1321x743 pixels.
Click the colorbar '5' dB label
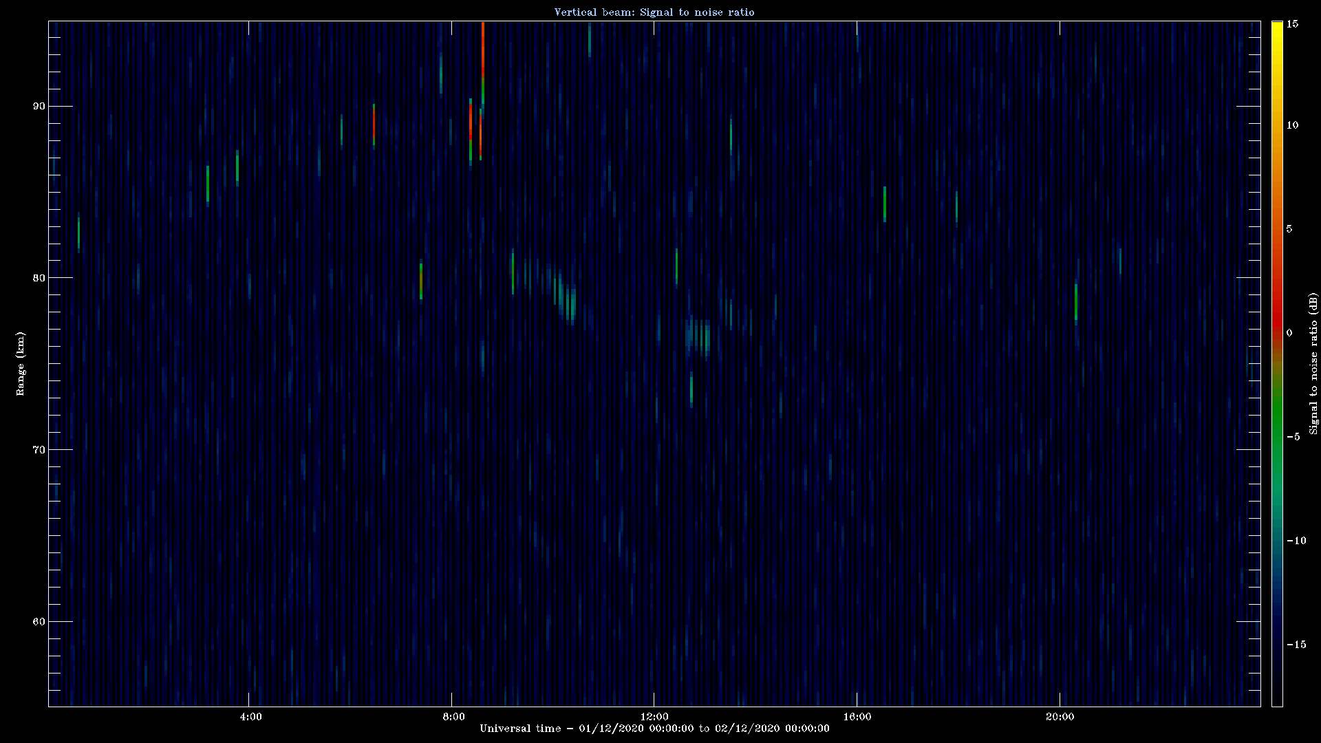click(1289, 229)
